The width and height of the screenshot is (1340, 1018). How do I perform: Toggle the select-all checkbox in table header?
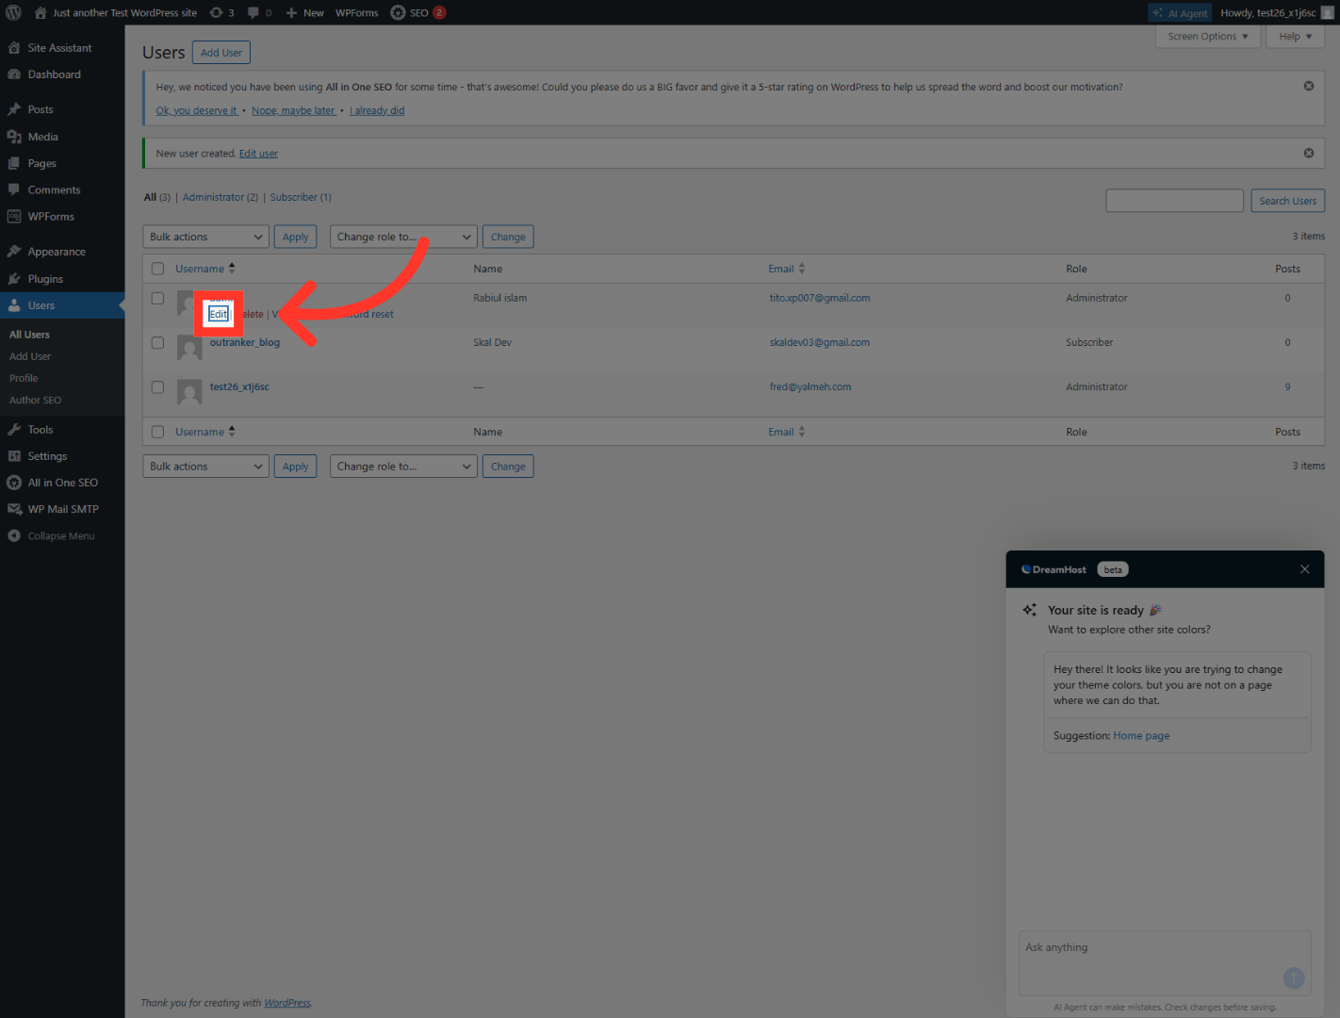[157, 269]
